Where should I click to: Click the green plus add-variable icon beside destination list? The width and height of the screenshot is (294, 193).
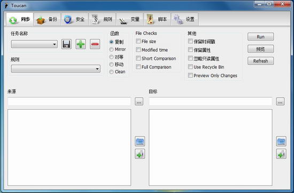pos(281,154)
